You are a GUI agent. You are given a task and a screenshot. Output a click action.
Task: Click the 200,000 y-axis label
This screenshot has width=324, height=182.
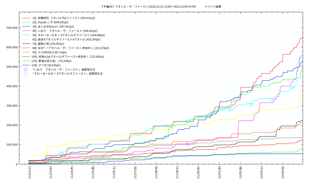coord(12,125)
